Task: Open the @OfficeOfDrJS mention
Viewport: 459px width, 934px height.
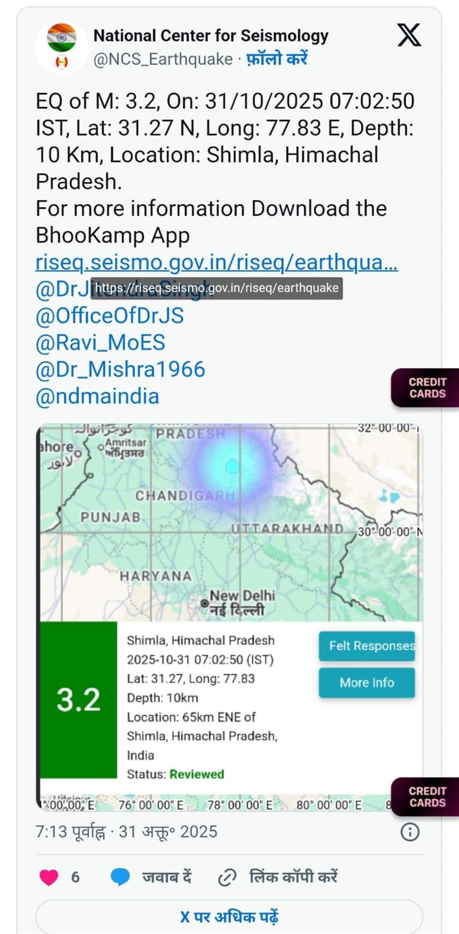Action: click(110, 316)
